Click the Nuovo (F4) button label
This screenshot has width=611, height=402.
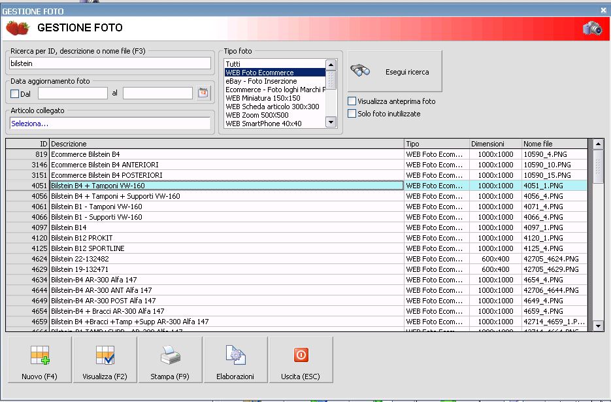point(39,377)
